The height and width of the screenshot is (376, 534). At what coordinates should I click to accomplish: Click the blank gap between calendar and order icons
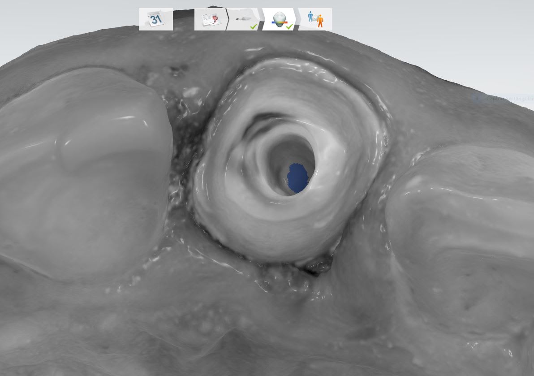tap(184, 19)
